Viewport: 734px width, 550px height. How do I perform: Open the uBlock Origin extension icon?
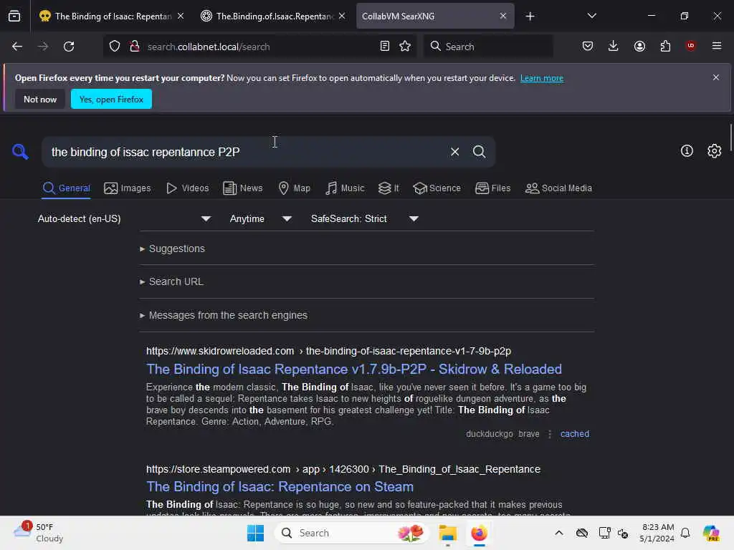point(690,46)
